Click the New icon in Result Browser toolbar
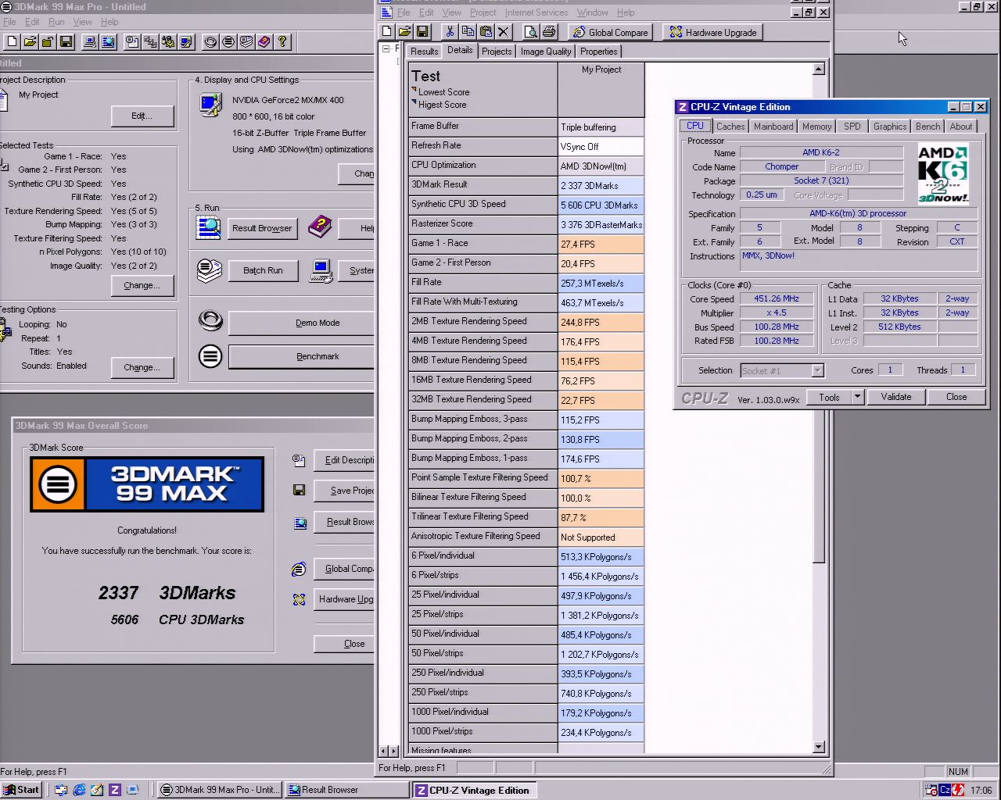The width and height of the screenshot is (1001, 800). (386, 32)
